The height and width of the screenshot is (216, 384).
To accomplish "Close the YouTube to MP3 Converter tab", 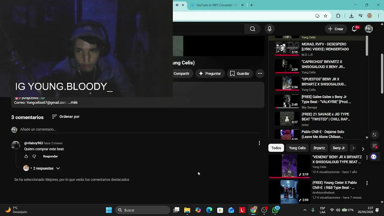I will click(x=242, y=5).
